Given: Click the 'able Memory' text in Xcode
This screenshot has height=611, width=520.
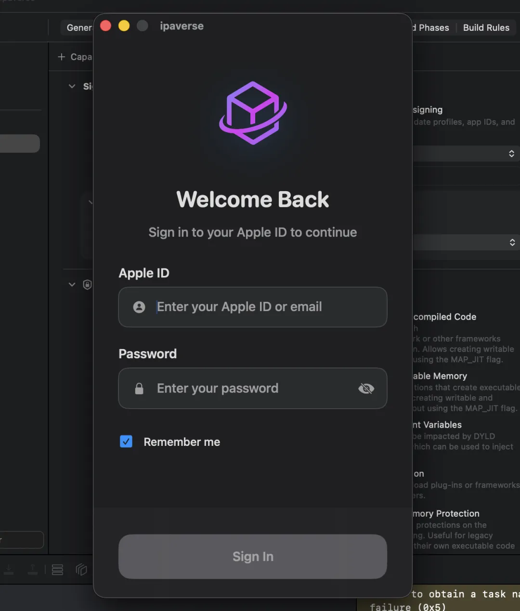Looking at the screenshot, I should pos(440,376).
